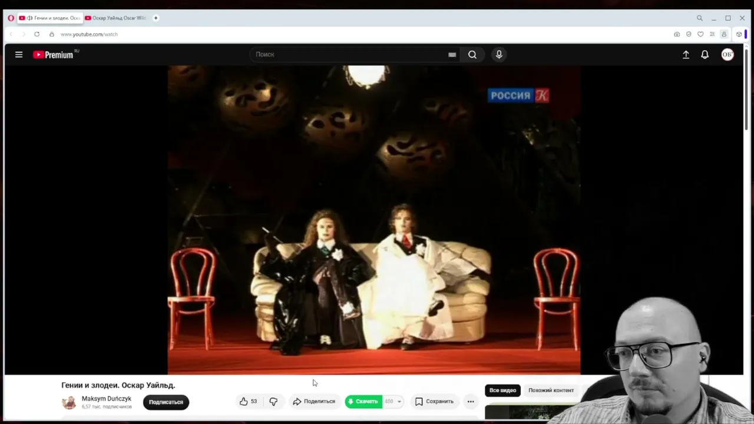
Task: Switch to 'Оскар Уайльд Oscar Wilde' tab
Action: pyautogui.click(x=115, y=18)
